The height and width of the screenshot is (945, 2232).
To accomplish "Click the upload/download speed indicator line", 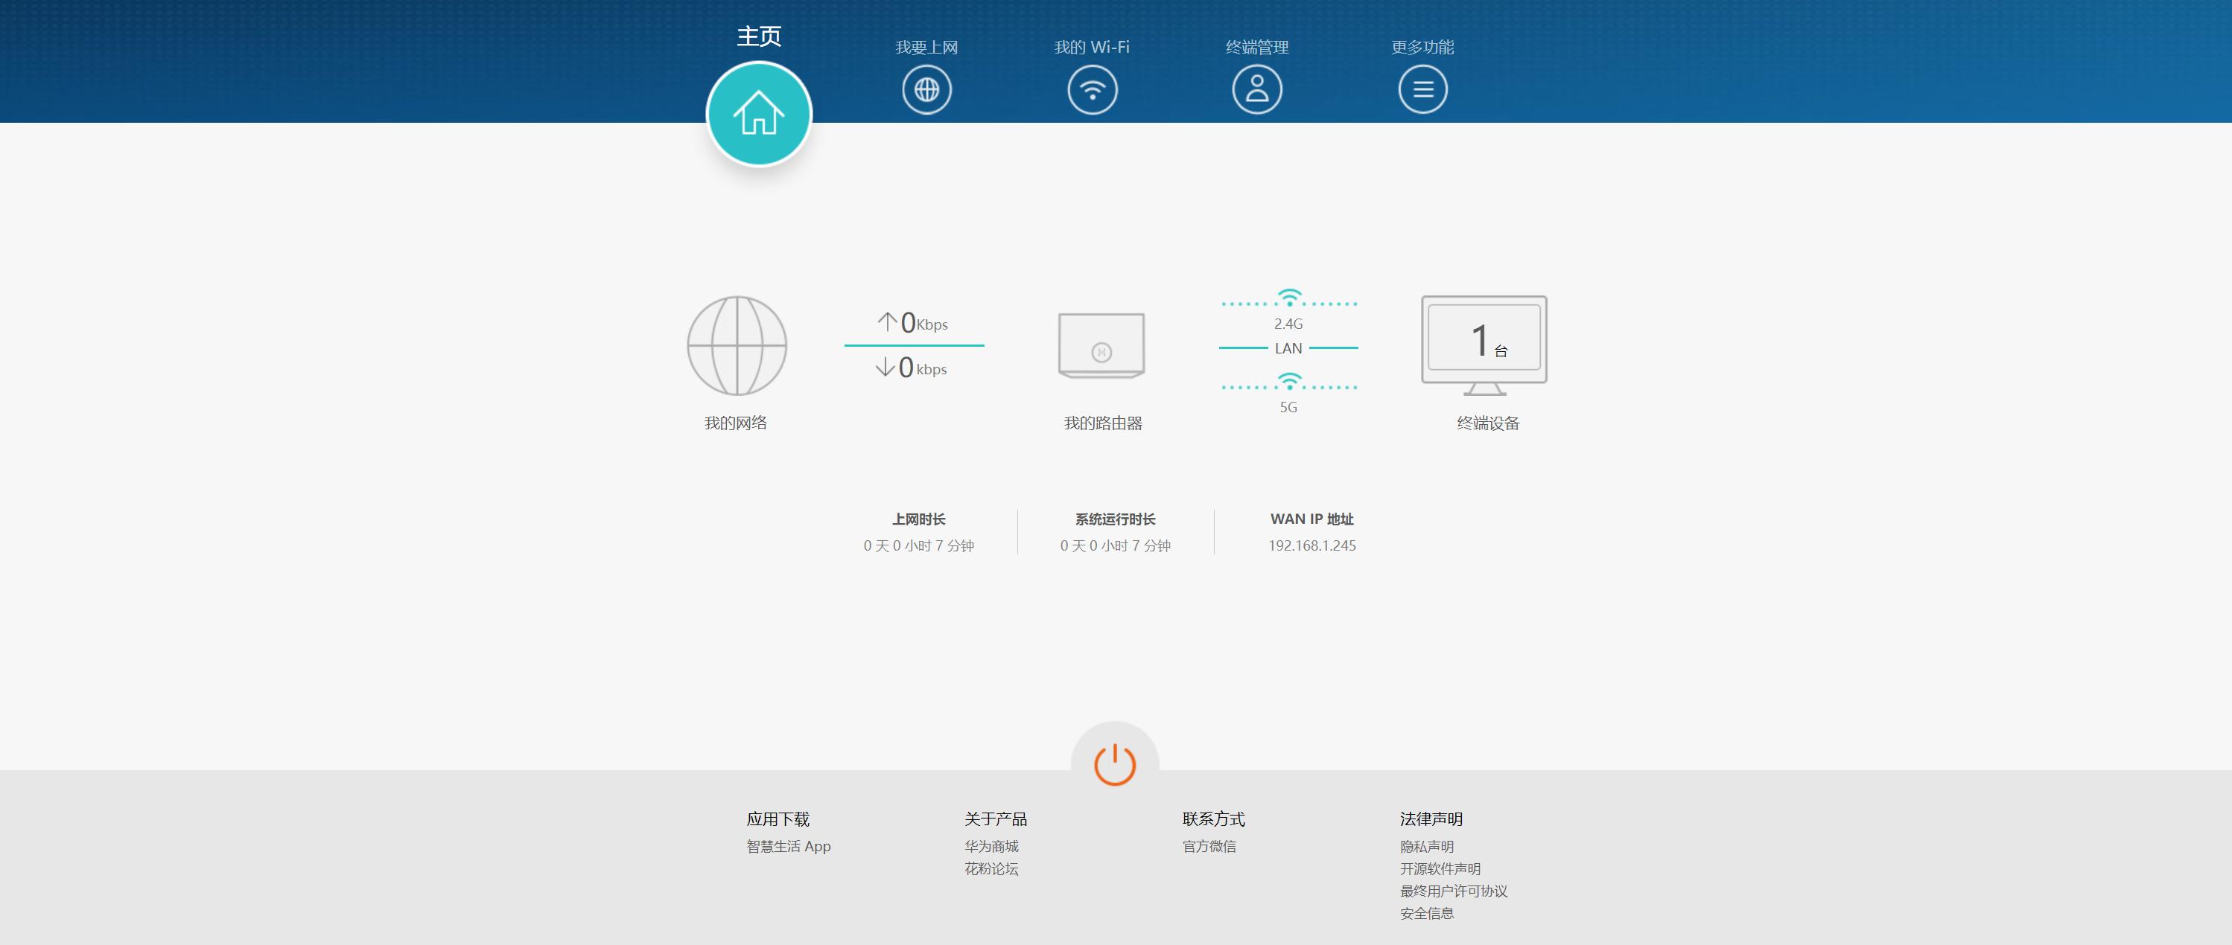I will [913, 346].
